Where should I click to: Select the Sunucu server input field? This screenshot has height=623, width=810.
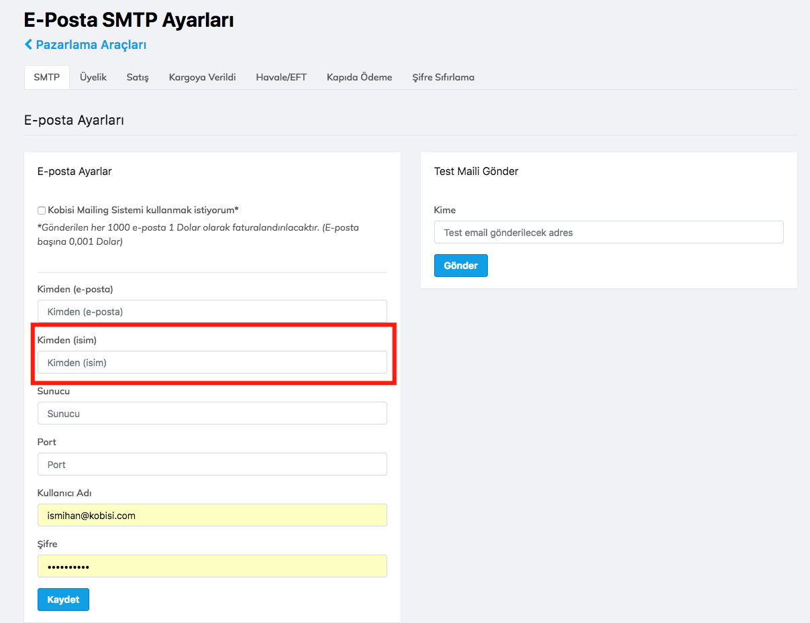[212, 413]
